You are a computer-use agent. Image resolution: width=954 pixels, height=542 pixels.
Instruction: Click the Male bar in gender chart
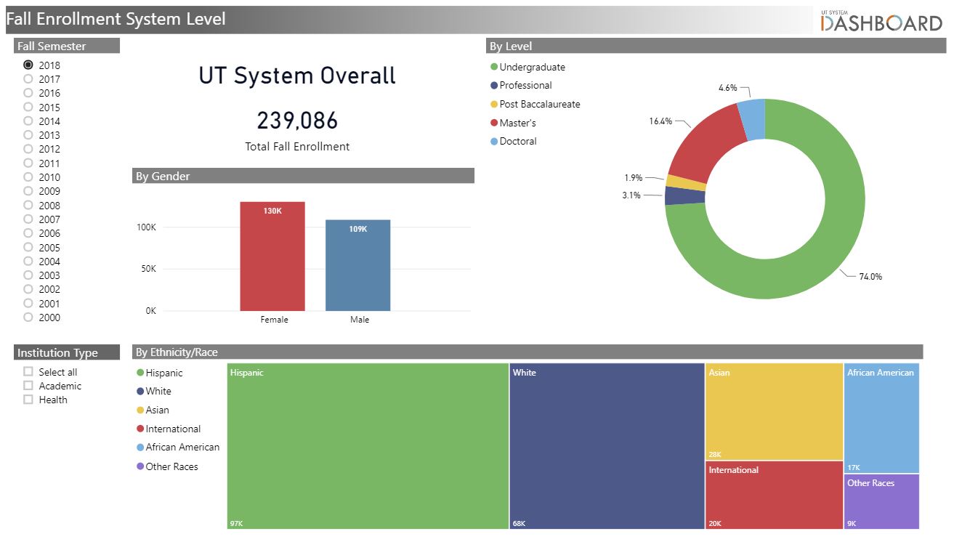(358, 265)
